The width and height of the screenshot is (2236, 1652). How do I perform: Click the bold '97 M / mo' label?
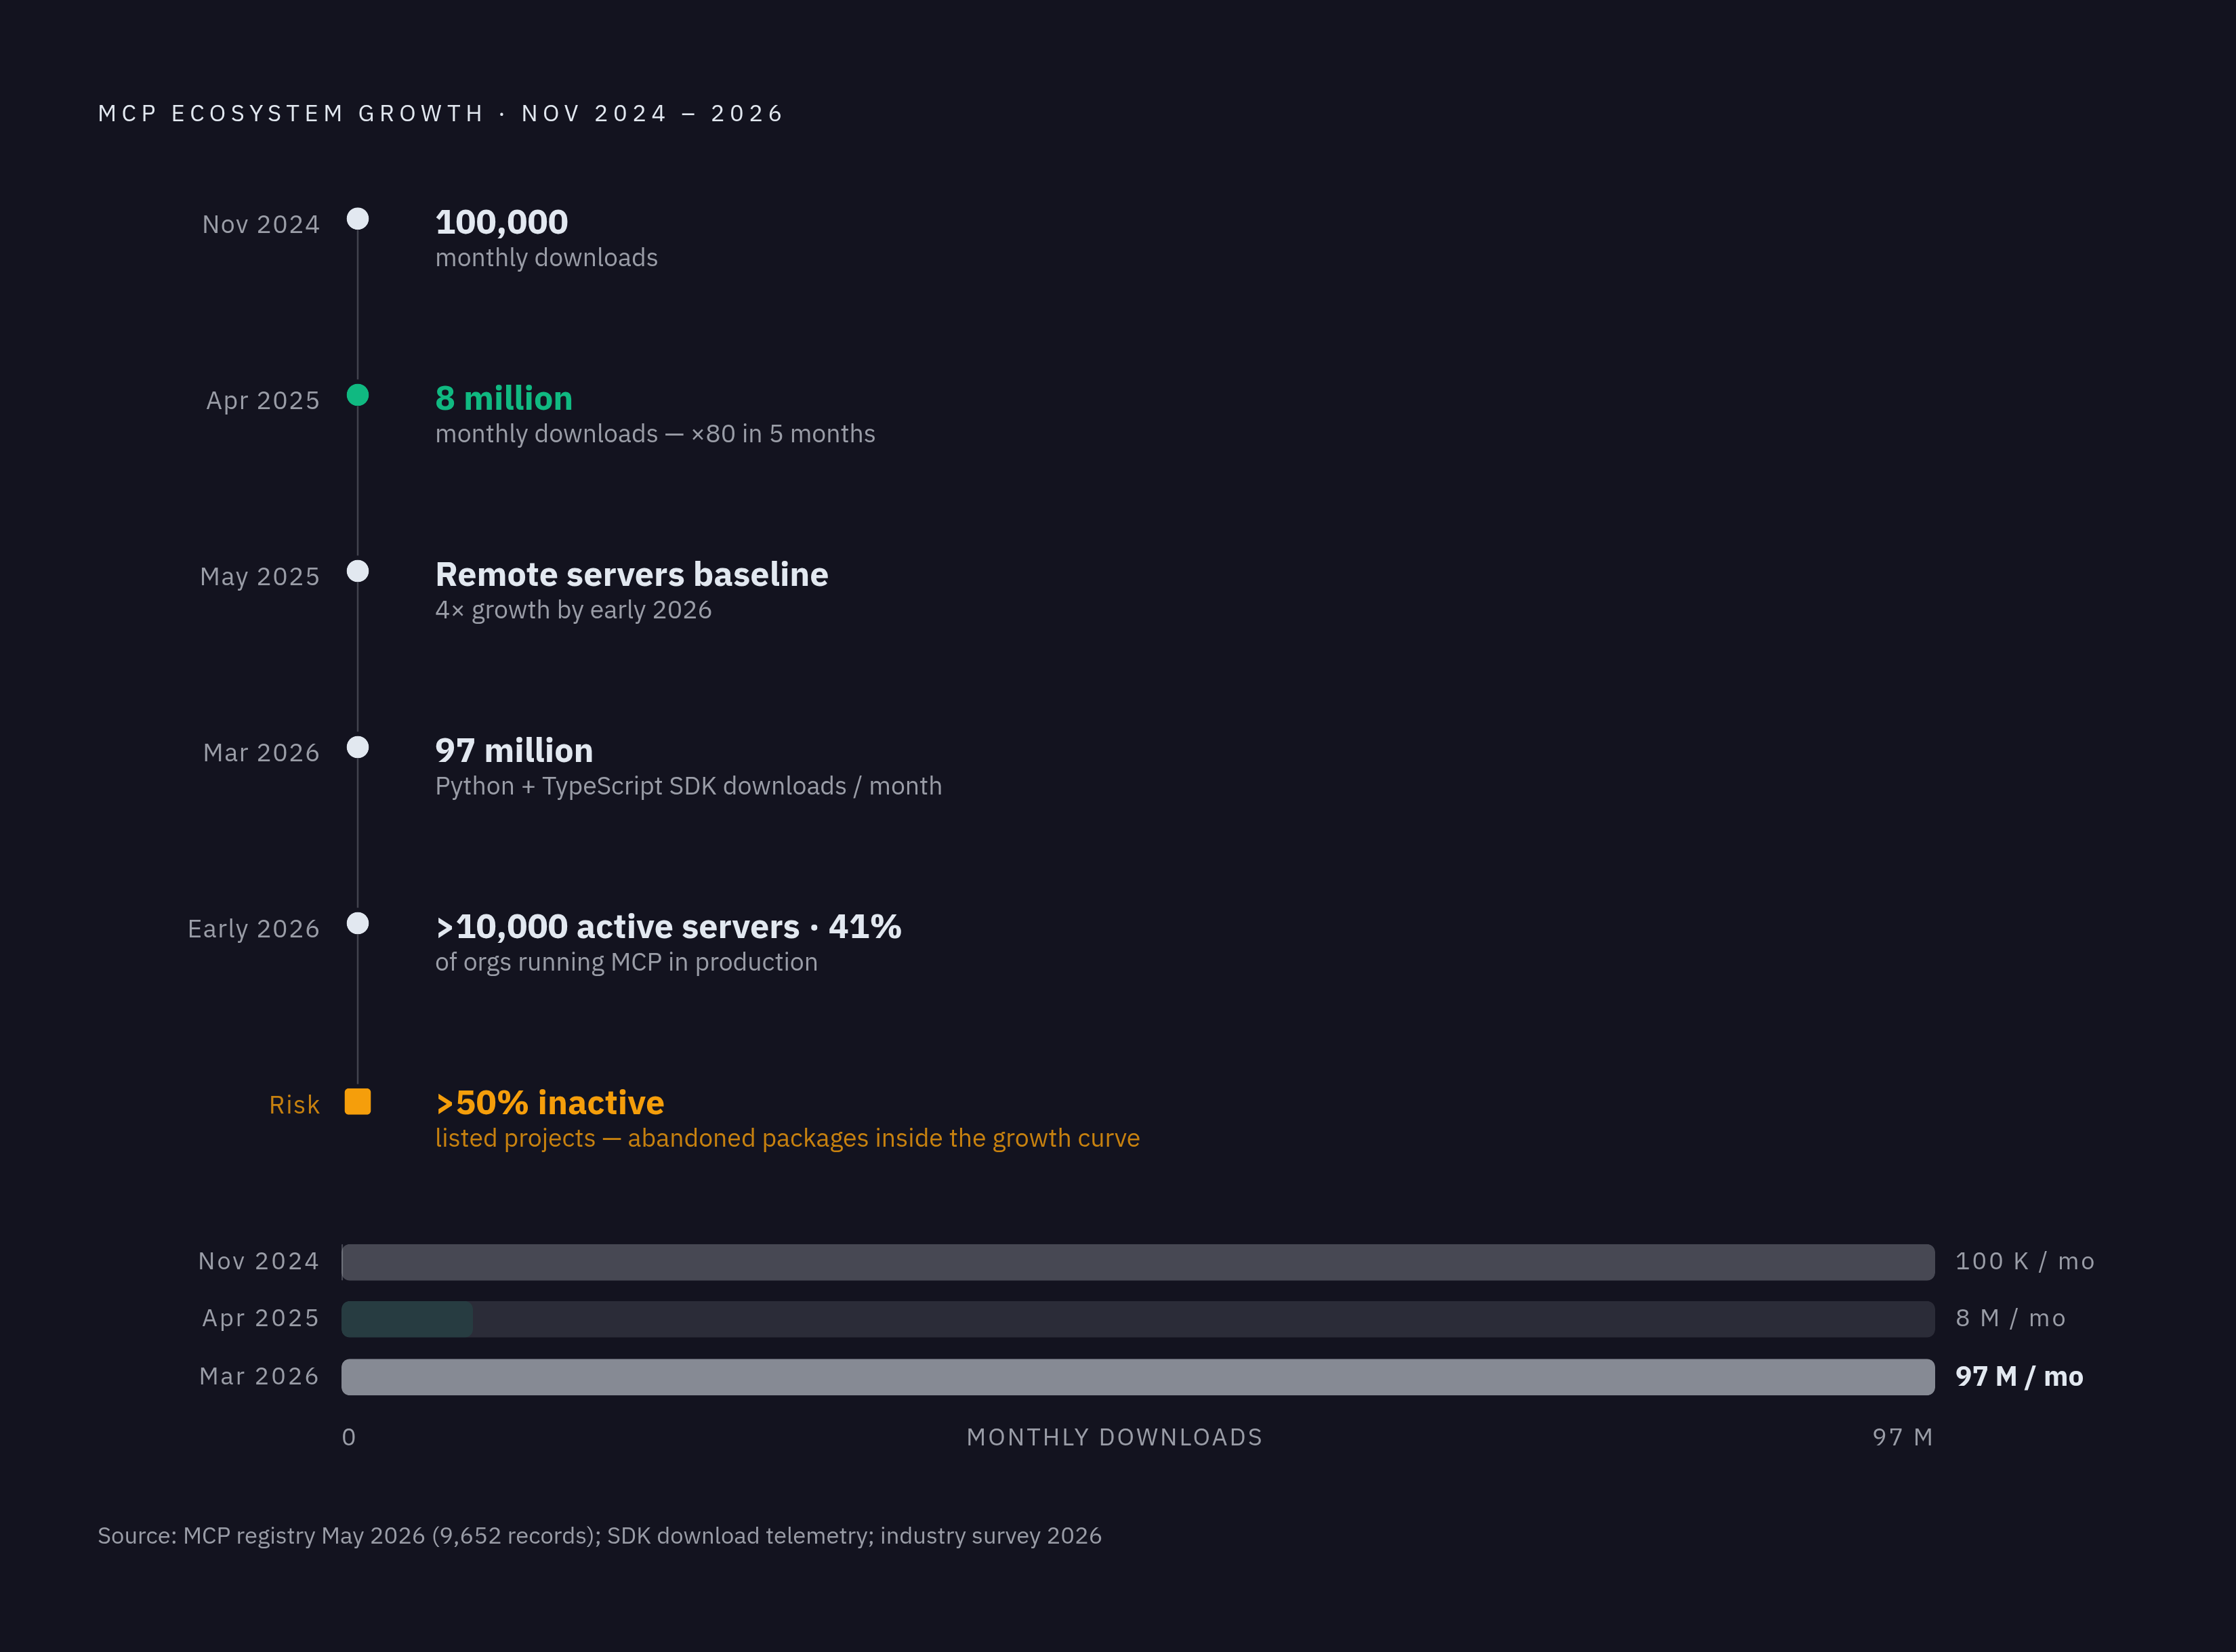pos(2019,1376)
